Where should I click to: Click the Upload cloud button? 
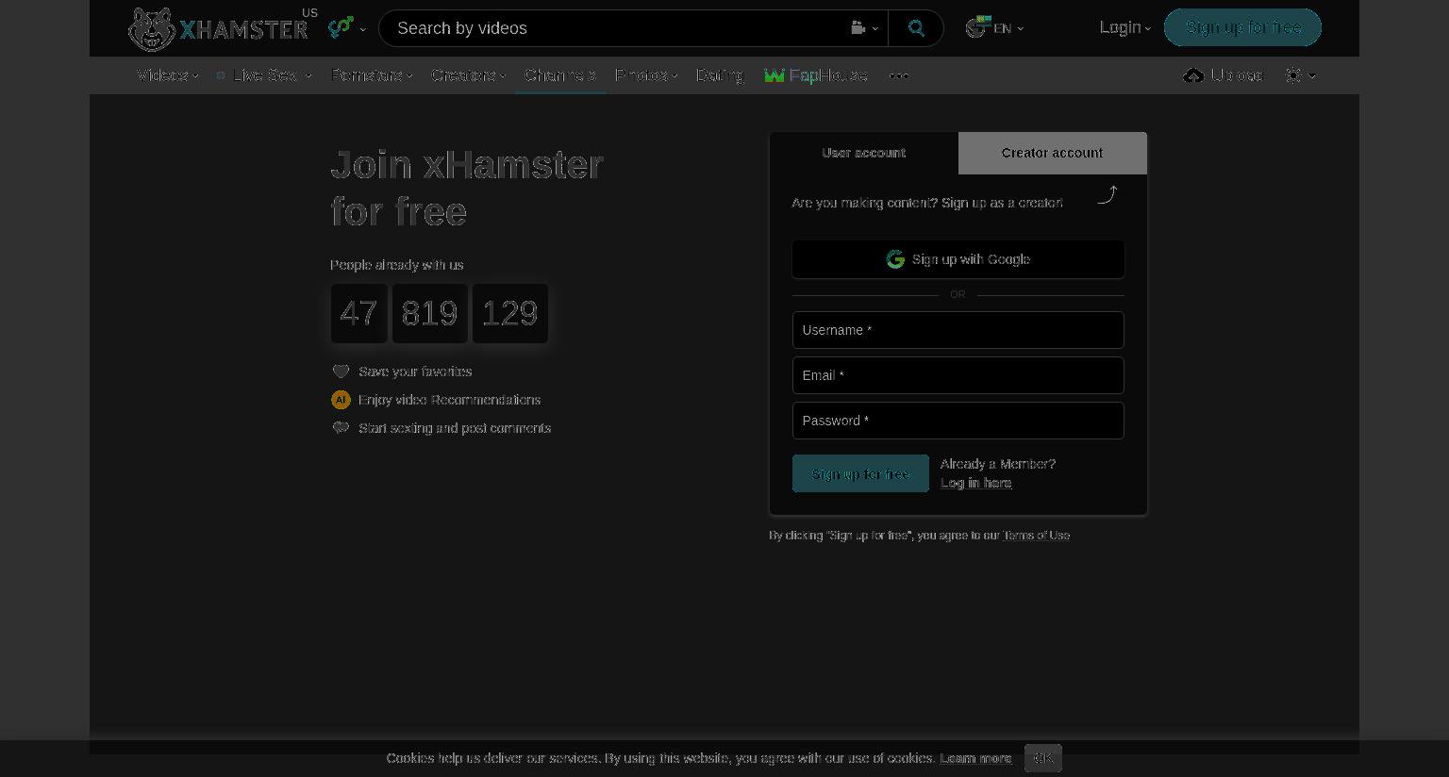(1223, 75)
